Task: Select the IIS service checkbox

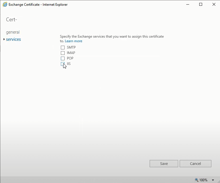Action: point(63,64)
